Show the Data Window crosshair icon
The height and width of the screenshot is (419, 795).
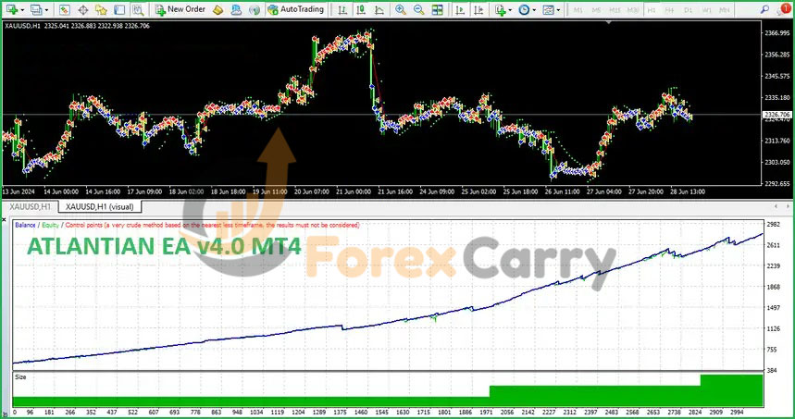[x=83, y=9]
